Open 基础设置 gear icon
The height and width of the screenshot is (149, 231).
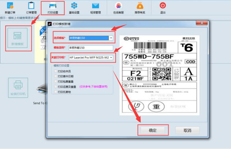coord(74,8)
